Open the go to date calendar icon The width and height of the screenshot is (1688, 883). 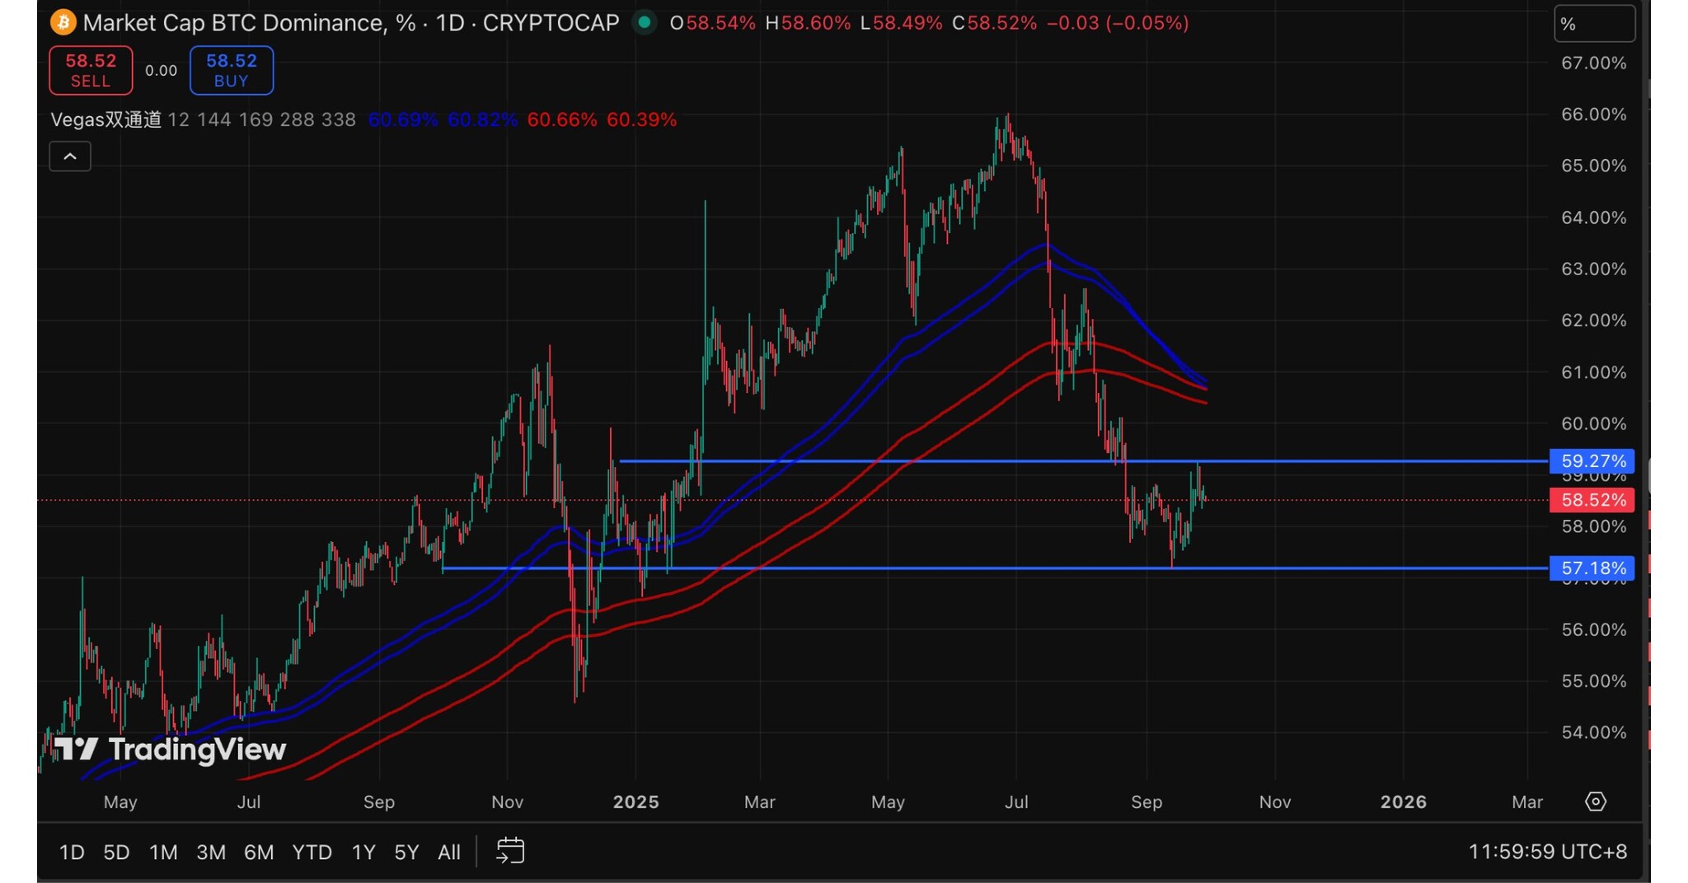(x=510, y=851)
